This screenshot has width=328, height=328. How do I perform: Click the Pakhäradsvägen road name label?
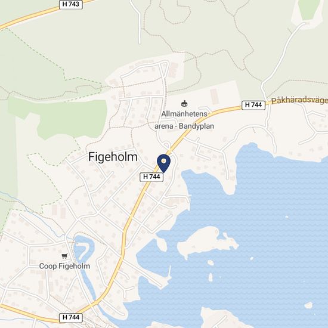(299, 100)
